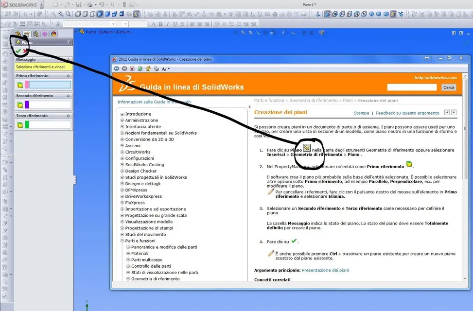Image resolution: width=473 pixels, height=311 pixels.
Task: Select the Zoom to Area magnifier icon
Action: 68,14
